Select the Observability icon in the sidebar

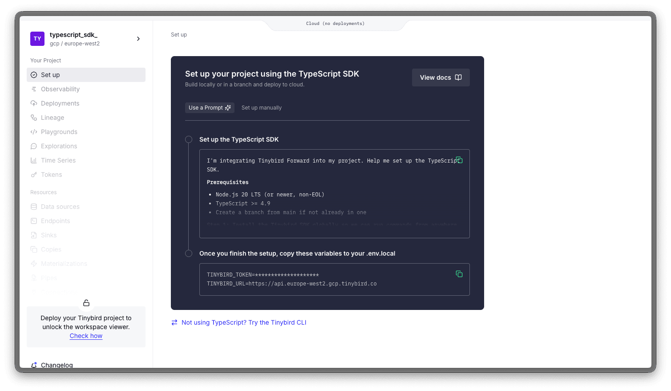click(x=34, y=89)
